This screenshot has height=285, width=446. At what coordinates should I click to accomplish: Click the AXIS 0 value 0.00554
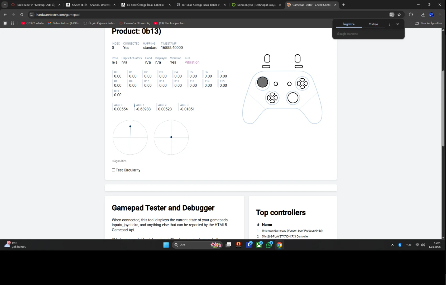point(121,109)
